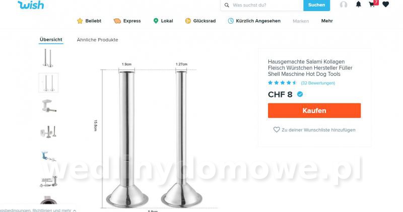Open the 32 Bewertungen reviews link
Viewport: 403px width, 212px height.
tap(318, 83)
